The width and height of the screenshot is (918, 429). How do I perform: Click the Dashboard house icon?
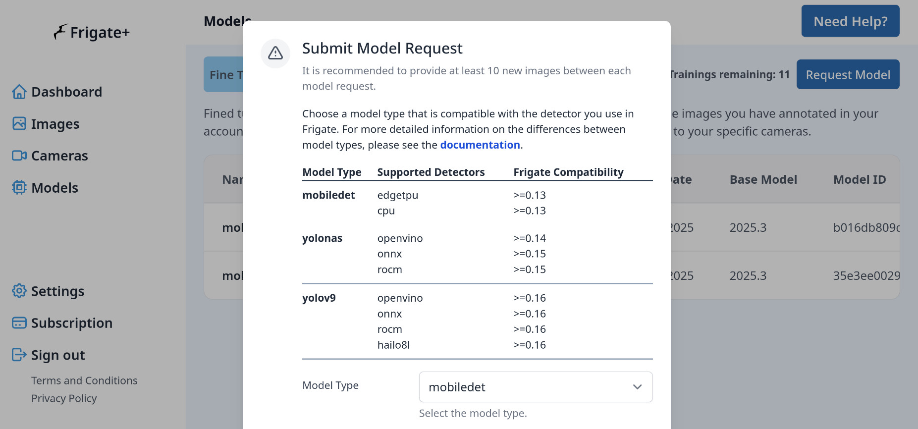[x=19, y=92]
